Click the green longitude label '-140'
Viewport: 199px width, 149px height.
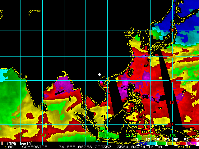coord(171,135)
